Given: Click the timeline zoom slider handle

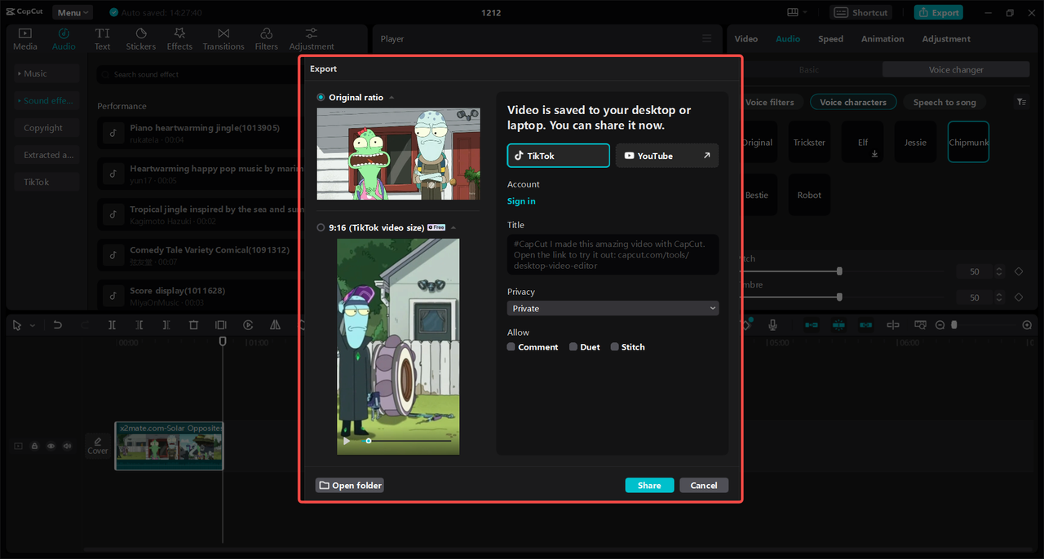Looking at the screenshot, I should tap(954, 324).
